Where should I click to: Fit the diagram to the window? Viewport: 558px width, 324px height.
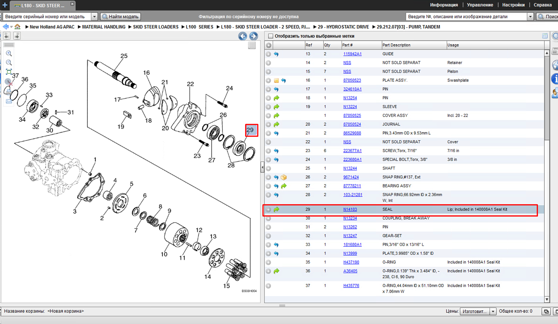coord(9,72)
